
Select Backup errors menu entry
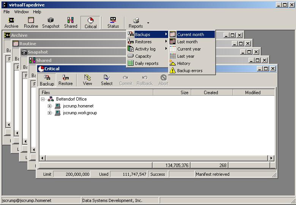click(190, 71)
